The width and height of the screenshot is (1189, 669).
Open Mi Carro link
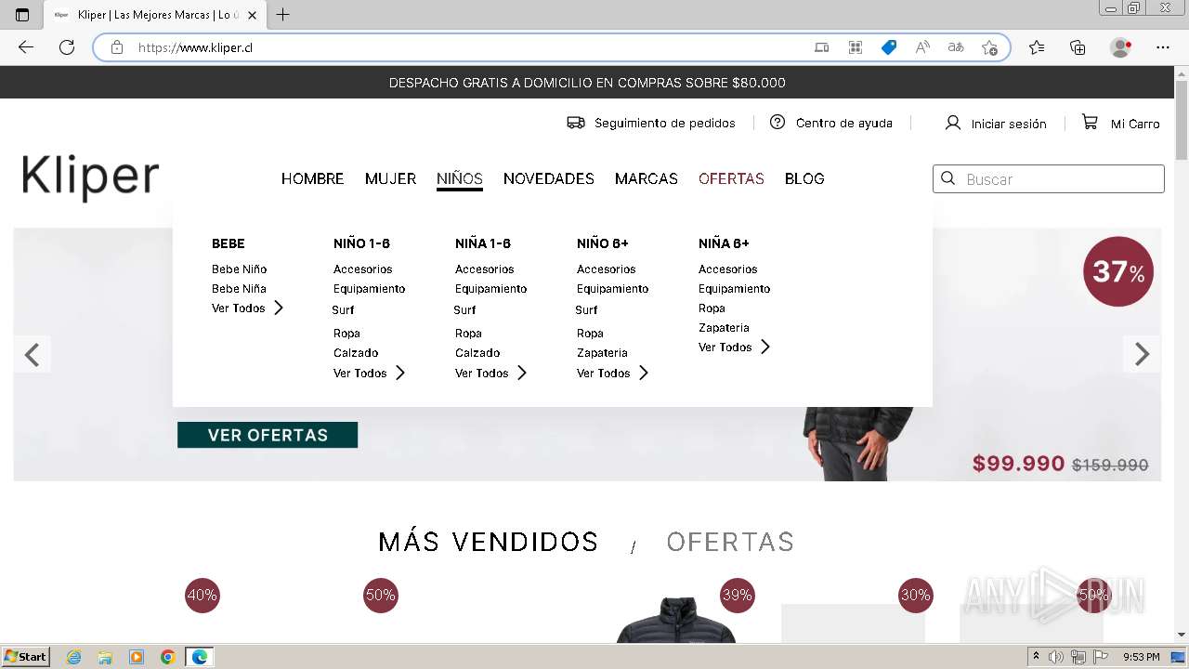tap(1135, 124)
